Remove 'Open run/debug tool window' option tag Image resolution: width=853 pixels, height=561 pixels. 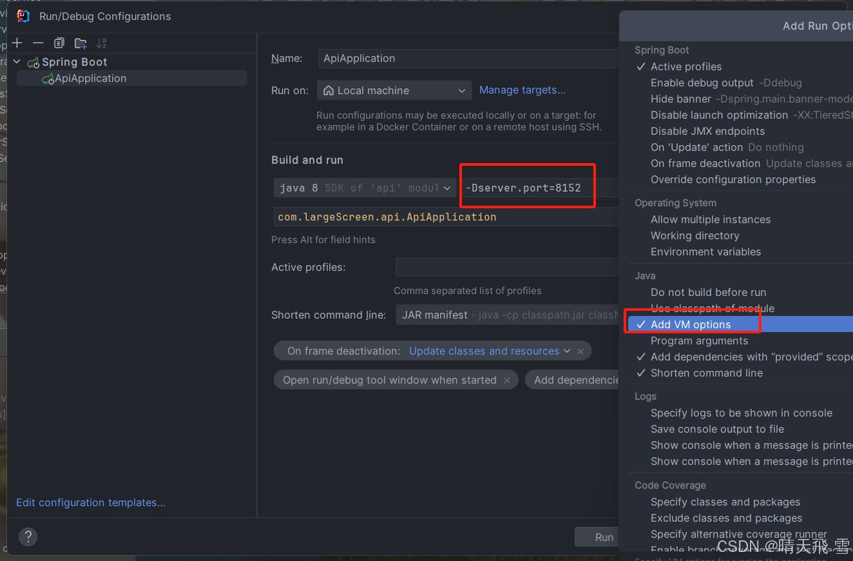(x=507, y=380)
